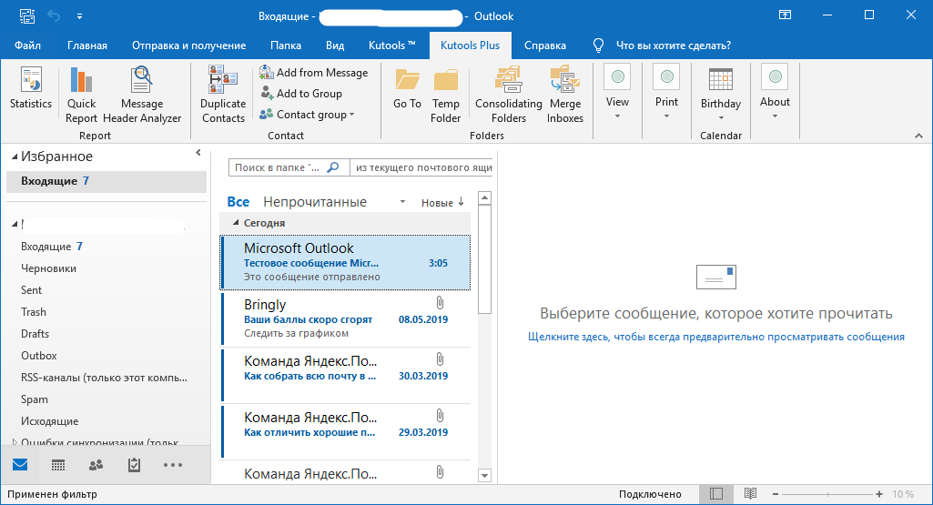
Task: Toggle Reading view in status bar
Action: [750, 494]
